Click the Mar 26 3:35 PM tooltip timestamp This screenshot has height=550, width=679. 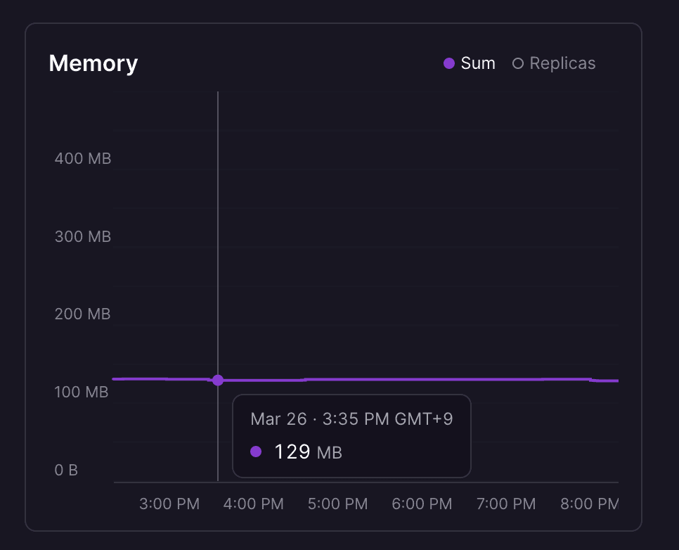click(351, 419)
